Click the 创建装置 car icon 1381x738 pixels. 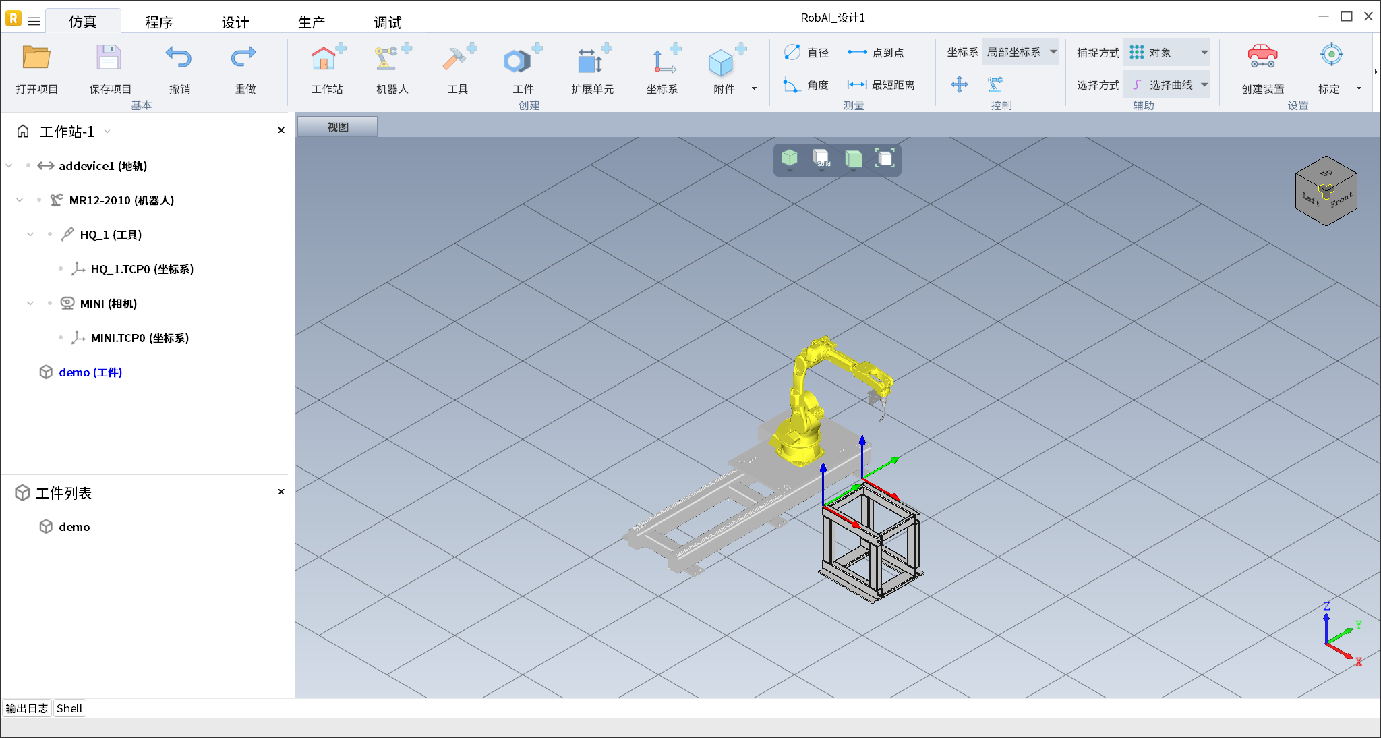(x=1262, y=57)
